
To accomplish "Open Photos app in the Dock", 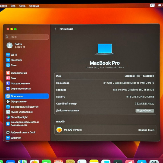I will click(35, 161).
